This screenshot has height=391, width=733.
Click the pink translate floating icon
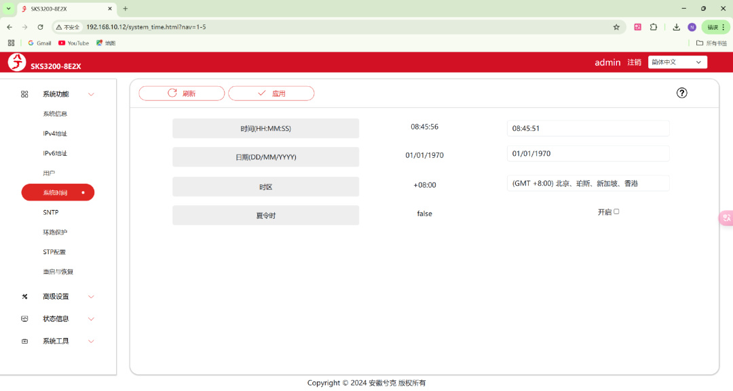pyautogui.click(x=726, y=218)
